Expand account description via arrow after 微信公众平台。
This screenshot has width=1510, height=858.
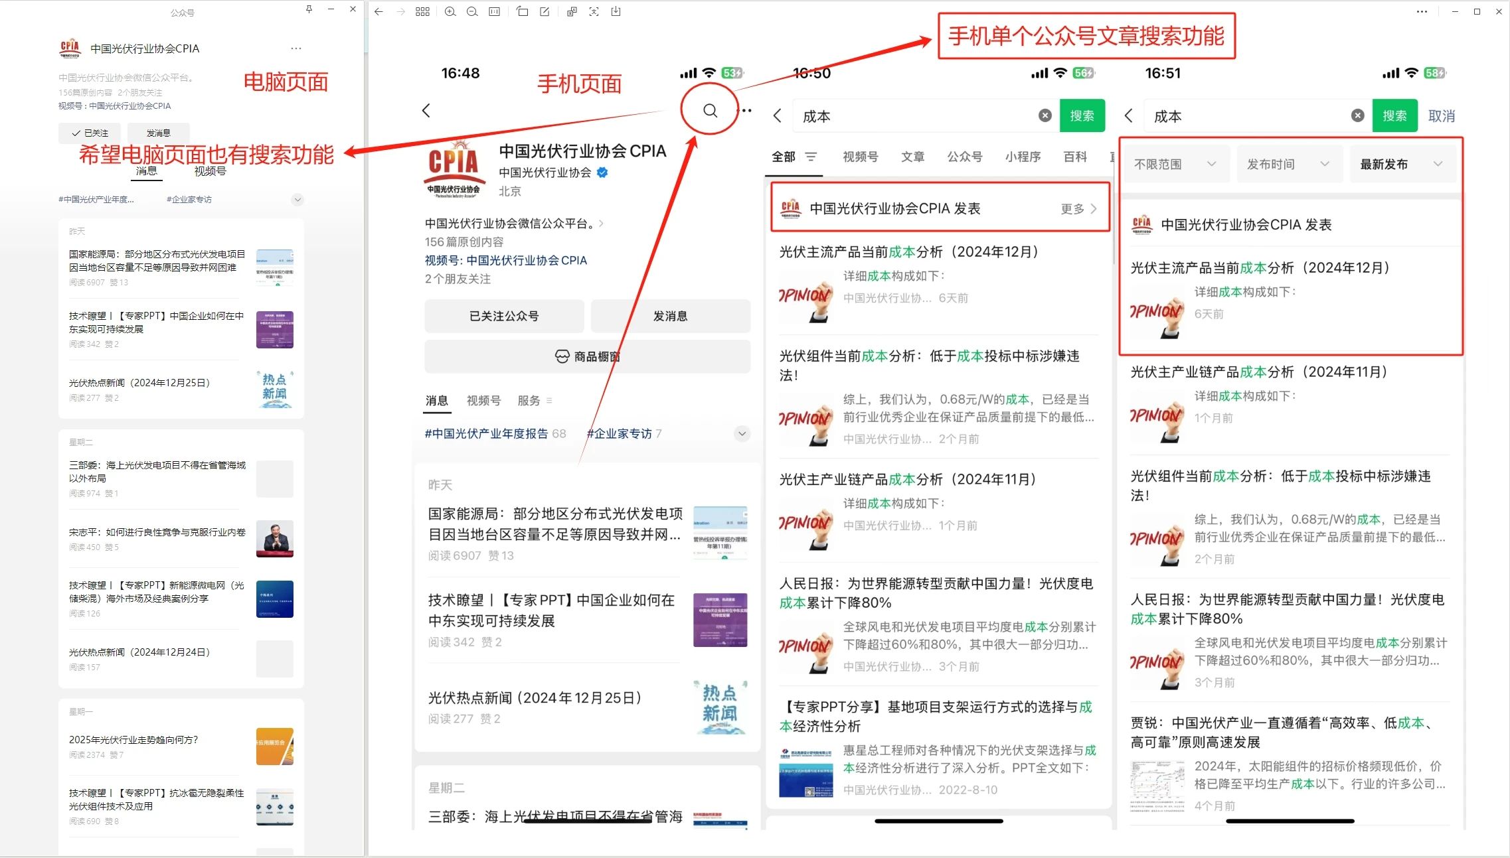pyautogui.click(x=601, y=224)
